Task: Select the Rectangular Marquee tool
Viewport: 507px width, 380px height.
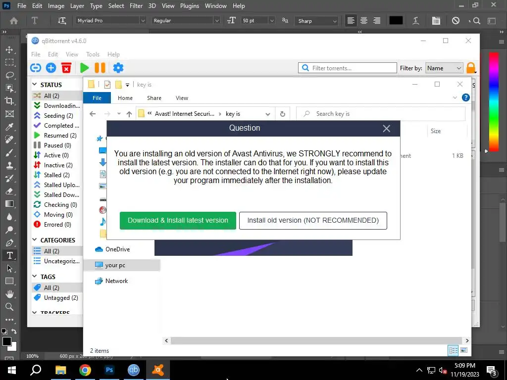Action: click(9, 62)
